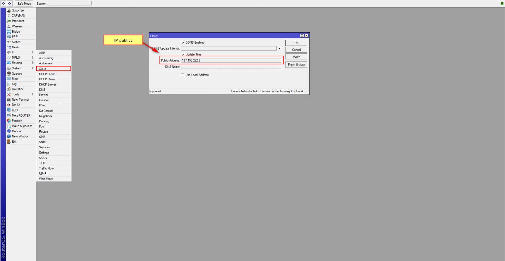The height and width of the screenshot is (261, 505).
Task: Expand the DDNS Update Interval arrow
Action: coord(279,48)
